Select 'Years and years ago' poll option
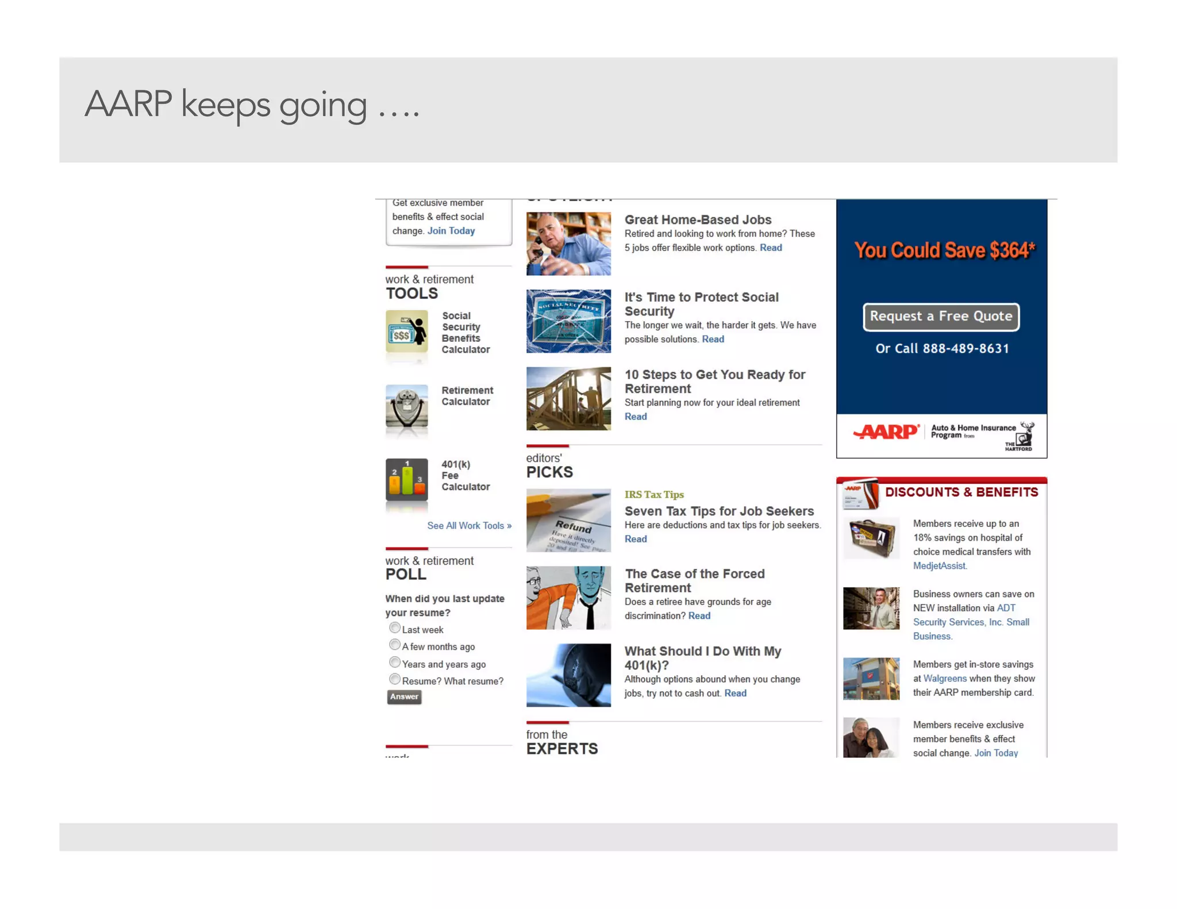Screen dimensions: 1177x909 395,663
